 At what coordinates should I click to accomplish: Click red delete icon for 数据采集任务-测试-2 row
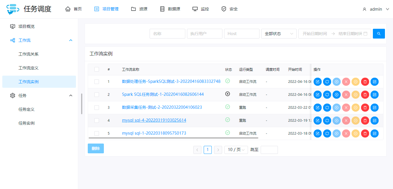(x=365, y=108)
